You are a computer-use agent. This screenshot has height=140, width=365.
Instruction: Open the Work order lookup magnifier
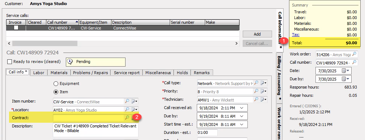click(354, 54)
